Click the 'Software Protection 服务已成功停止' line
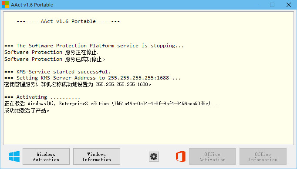This screenshot has height=169, width=297. 54,59
